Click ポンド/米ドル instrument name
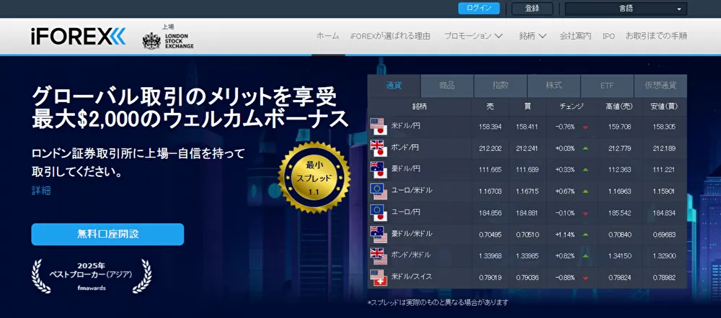Screen dimensions: 721x318 pos(412,255)
